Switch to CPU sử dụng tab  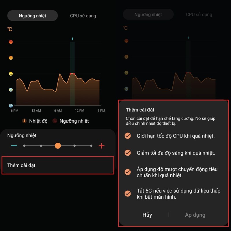tap(83, 16)
